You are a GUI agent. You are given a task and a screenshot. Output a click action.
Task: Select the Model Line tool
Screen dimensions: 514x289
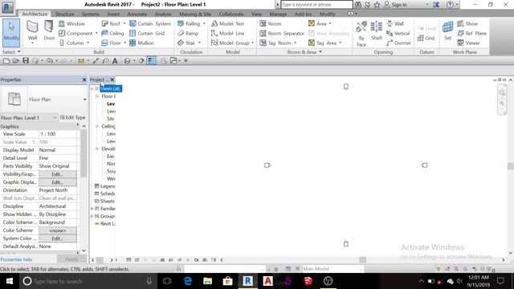[x=227, y=33]
